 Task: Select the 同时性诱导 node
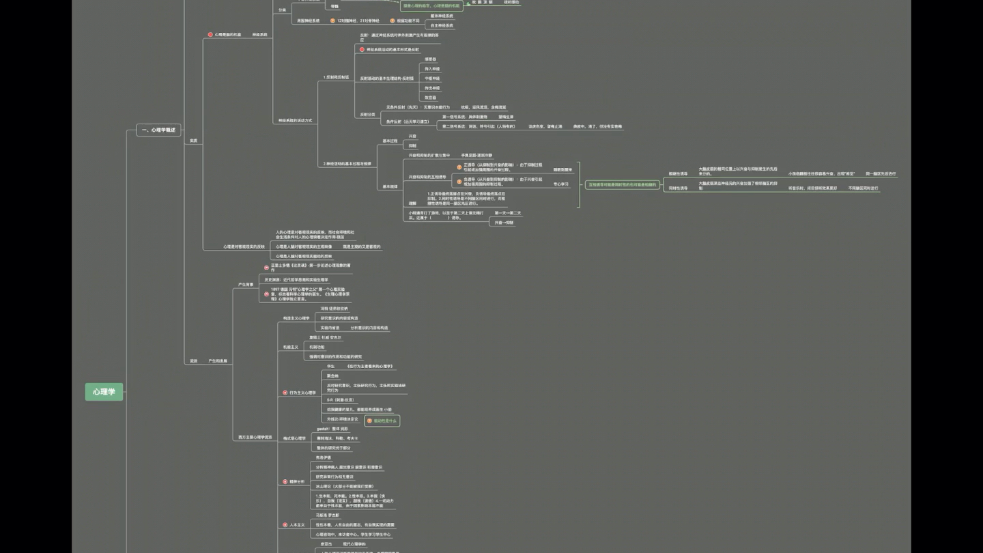click(678, 188)
